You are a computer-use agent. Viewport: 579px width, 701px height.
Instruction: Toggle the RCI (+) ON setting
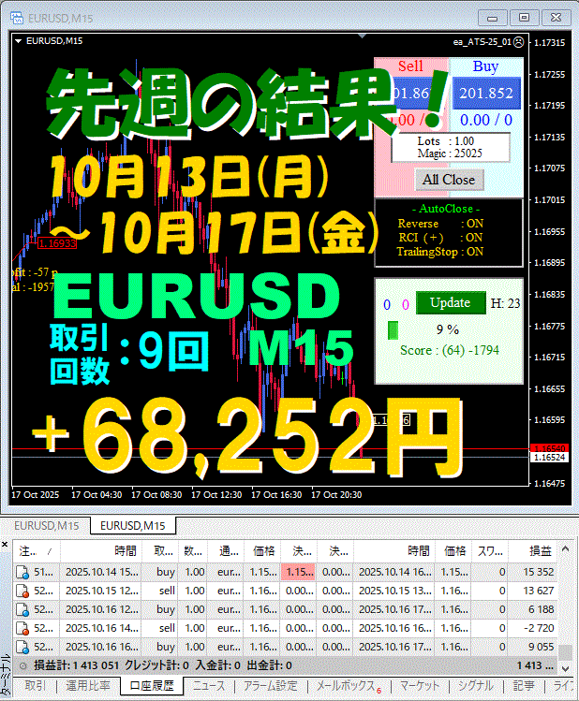pyautogui.click(x=440, y=238)
